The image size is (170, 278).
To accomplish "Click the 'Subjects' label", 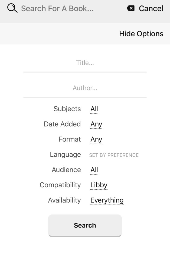I will [67, 109].
